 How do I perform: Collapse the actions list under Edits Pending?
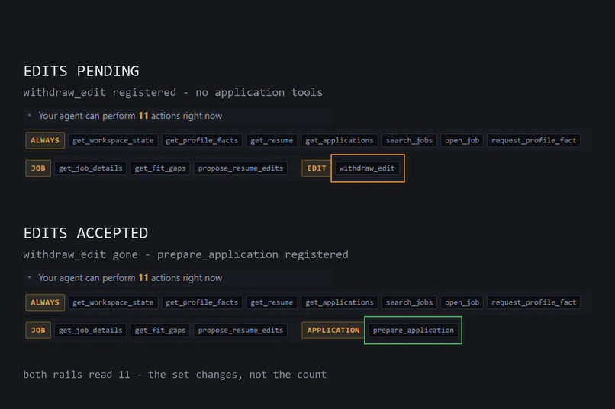click(x=29, y=116)
